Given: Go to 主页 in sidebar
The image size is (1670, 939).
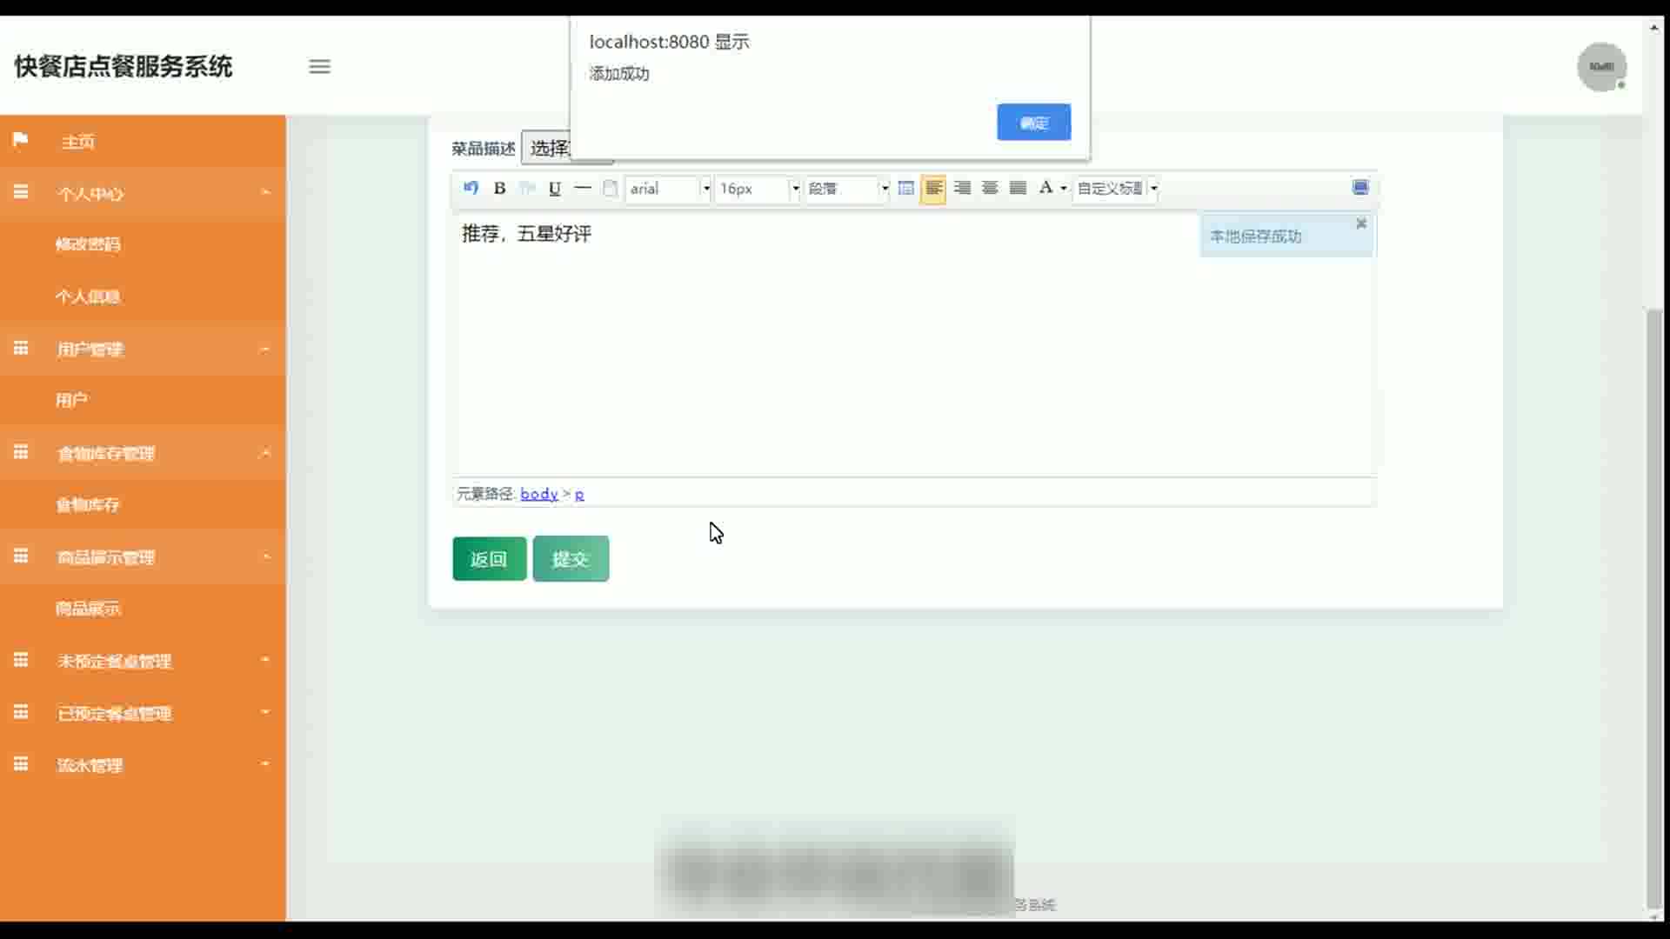Looking at the screenshot, I should coord(77,142).
